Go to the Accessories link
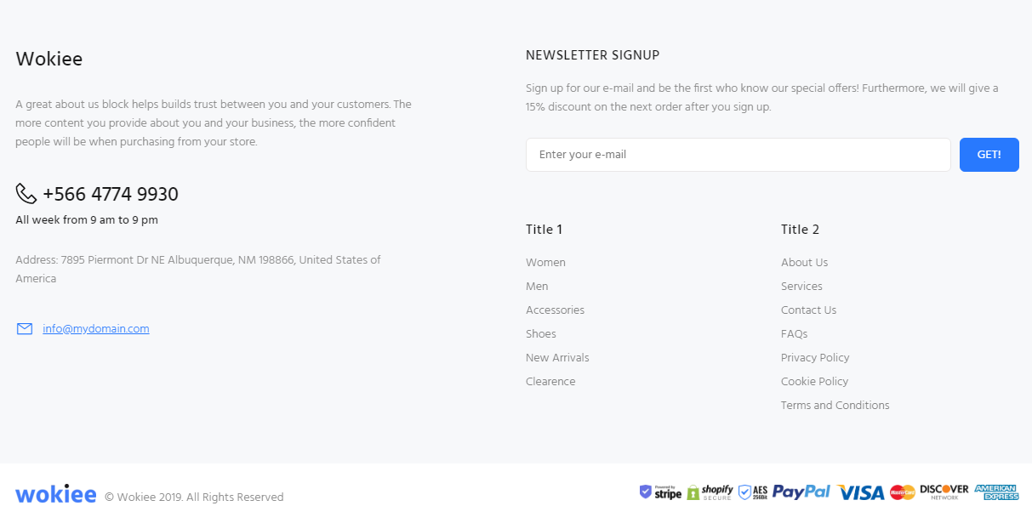1032x523 pixels. coord(555,310)
